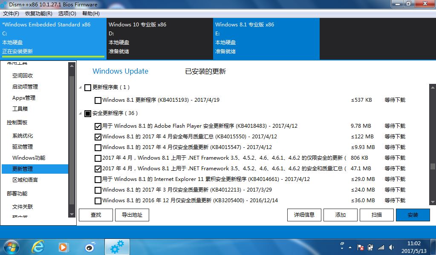Open the 选项(O) menu

(67, 14)
